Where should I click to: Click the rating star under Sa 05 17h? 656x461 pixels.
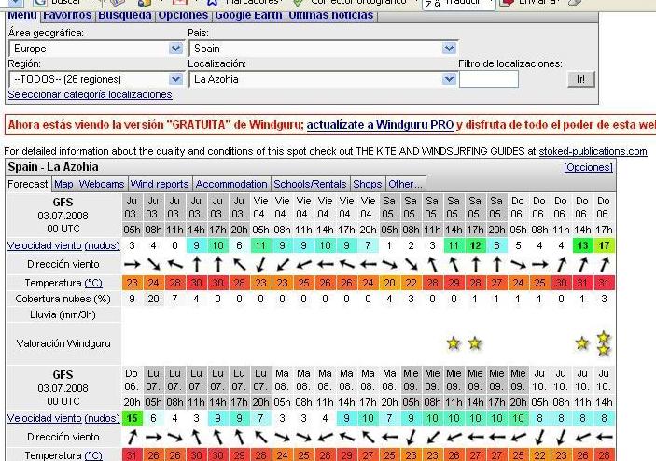[x=474, y=343]
